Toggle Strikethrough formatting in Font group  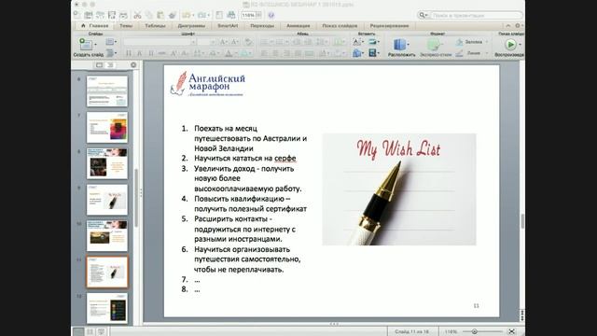pos(161,53)
